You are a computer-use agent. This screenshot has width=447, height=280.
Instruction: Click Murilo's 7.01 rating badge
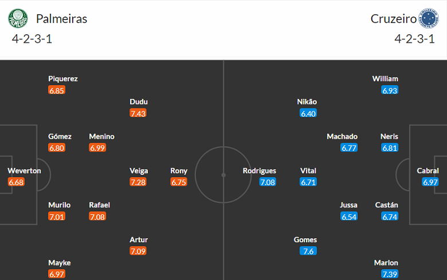point(57,217)
